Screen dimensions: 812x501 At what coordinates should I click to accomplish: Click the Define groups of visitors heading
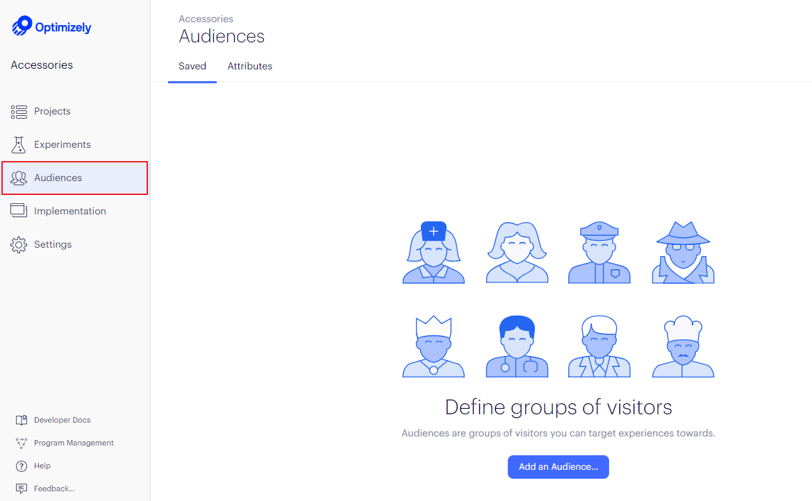[x=558, y=407]
